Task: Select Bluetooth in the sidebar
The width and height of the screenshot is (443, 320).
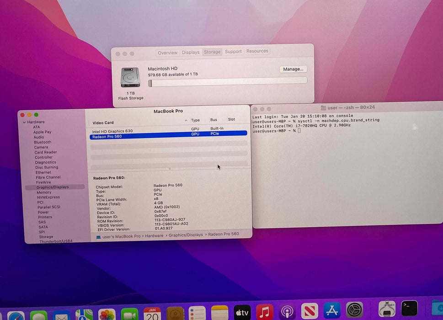Action: point(43,142)
